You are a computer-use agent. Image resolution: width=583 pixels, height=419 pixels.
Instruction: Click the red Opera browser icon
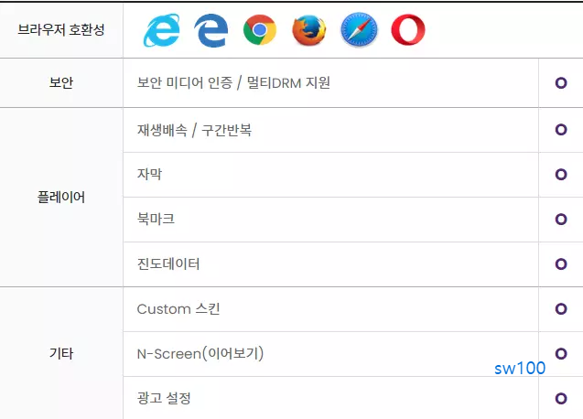(x=408, y=30)
